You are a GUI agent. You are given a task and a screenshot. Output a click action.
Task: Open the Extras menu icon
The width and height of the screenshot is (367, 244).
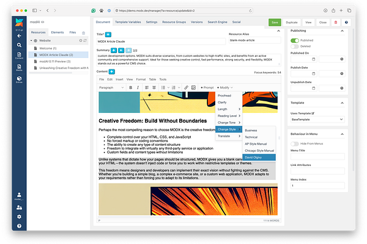point(19,79)
